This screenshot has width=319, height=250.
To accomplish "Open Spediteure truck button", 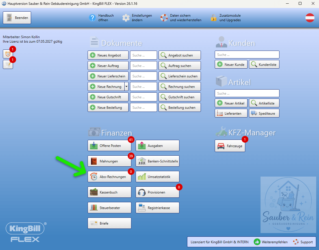I will coord(264,113).
